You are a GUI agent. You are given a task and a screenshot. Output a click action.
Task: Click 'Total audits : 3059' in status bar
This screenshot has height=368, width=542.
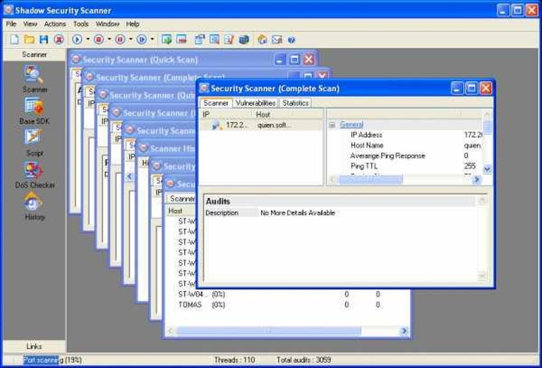[303, 360]
